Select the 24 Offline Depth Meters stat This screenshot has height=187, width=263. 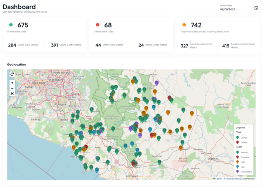(141, 45)
